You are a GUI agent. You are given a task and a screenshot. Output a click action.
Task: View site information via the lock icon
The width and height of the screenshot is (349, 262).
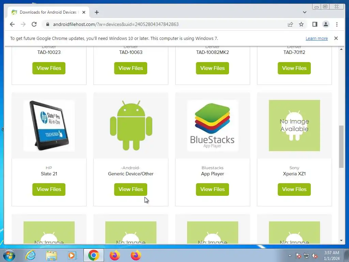47,24
